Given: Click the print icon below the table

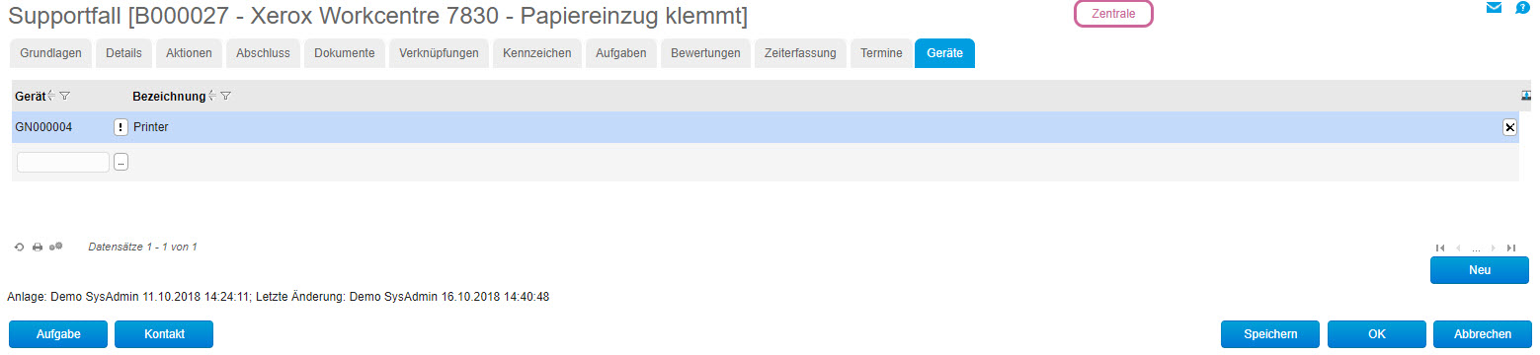Looking at the screenshot, I should click(x=38, y=247).
